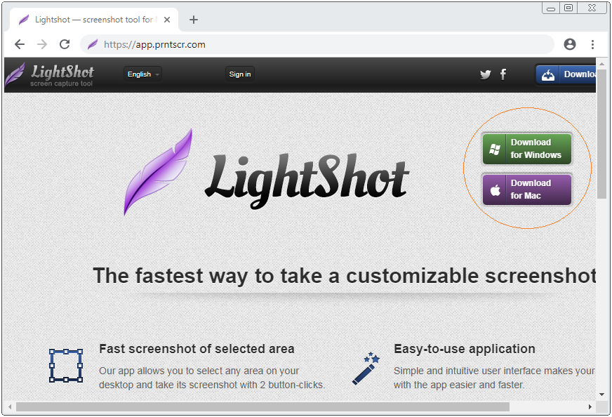The image size is (612, 417).
Task: Open a new tab with plus button
Action: pyautogui.click(x=194, y=20)
